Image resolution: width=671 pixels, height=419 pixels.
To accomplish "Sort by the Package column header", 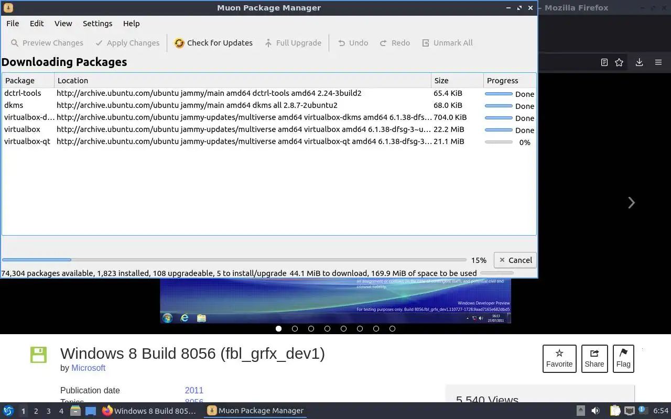I will click(28, 81).
